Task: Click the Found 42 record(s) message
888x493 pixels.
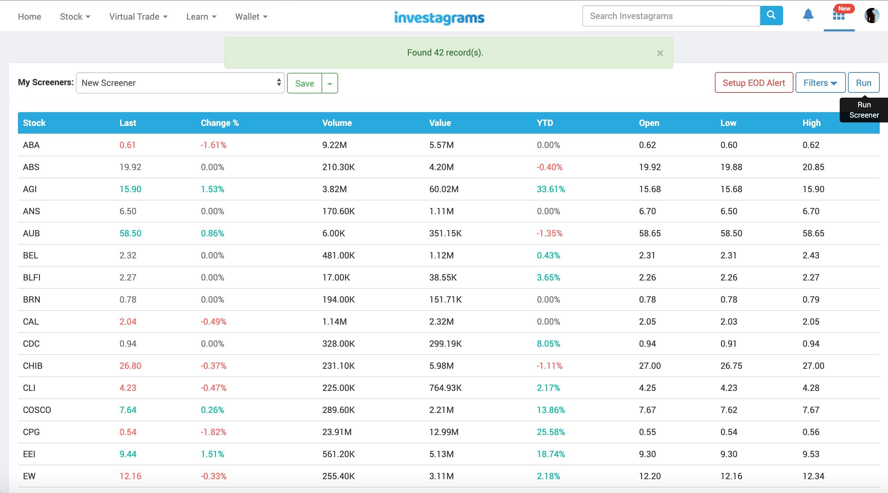Action: (x=445, y=52)
